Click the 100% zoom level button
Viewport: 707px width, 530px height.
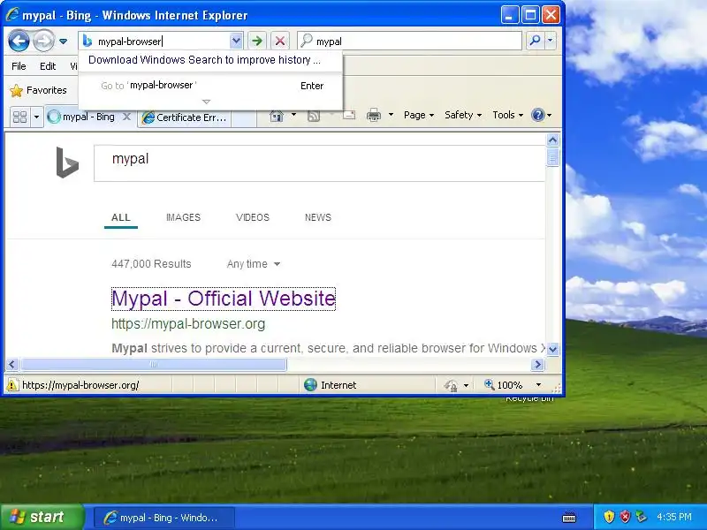click(x=503, y=385)
